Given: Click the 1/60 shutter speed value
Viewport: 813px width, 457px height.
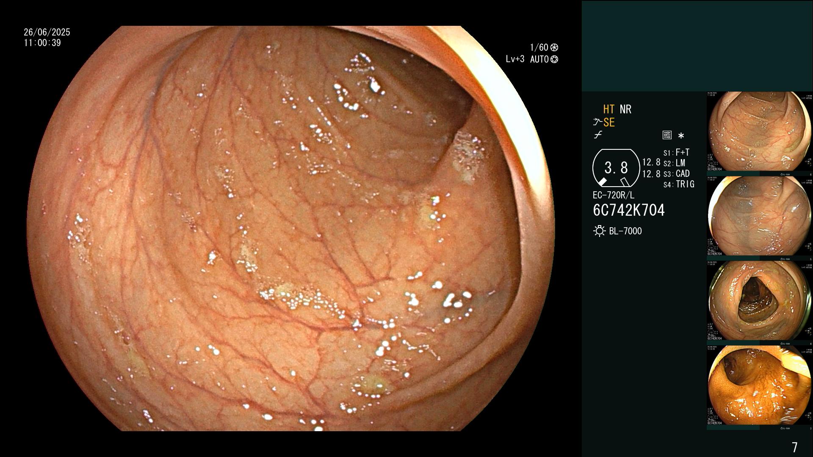Looking at the screenshot, I should (x=539, y=47).
